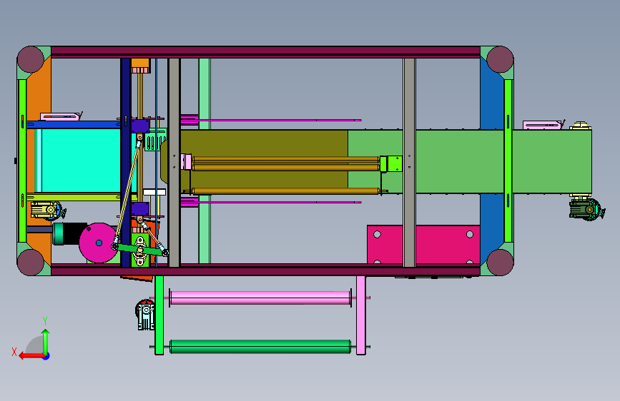Image resolution: width=620 pixels, height=401 pixels.
Task: Select the magenta mounting plate with four holes
Action: click(x=423, y=245)
